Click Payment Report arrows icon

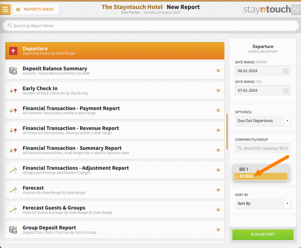[x=13, y=111]
